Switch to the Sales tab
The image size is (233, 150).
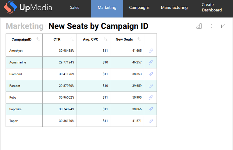75,8
